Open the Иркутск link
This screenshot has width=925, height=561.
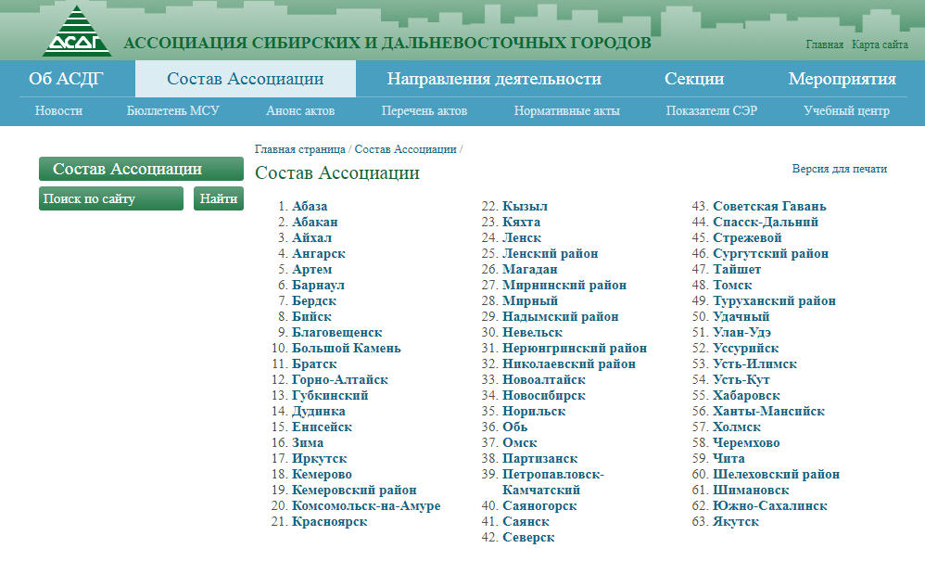click(x=319, y=458)
